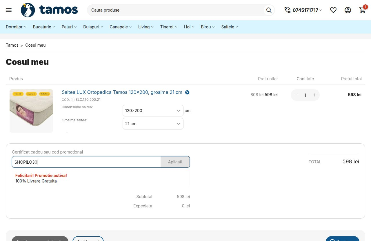Expand the Bucatarie menu

click(x=44, y=27)
